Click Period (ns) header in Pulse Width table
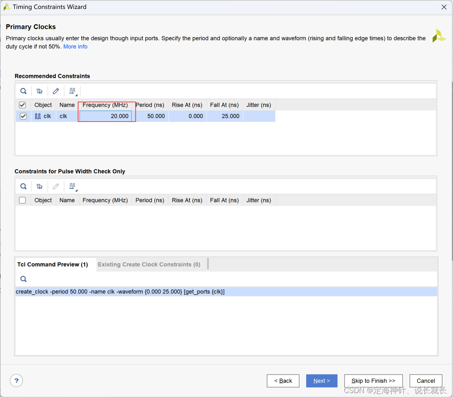 tap(150, 200)
